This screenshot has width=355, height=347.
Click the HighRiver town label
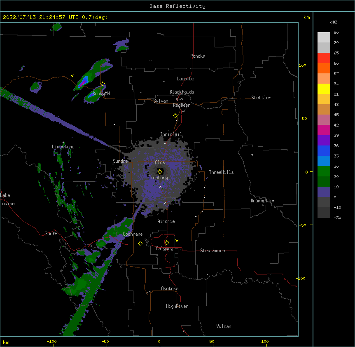[x=177, y=306]
